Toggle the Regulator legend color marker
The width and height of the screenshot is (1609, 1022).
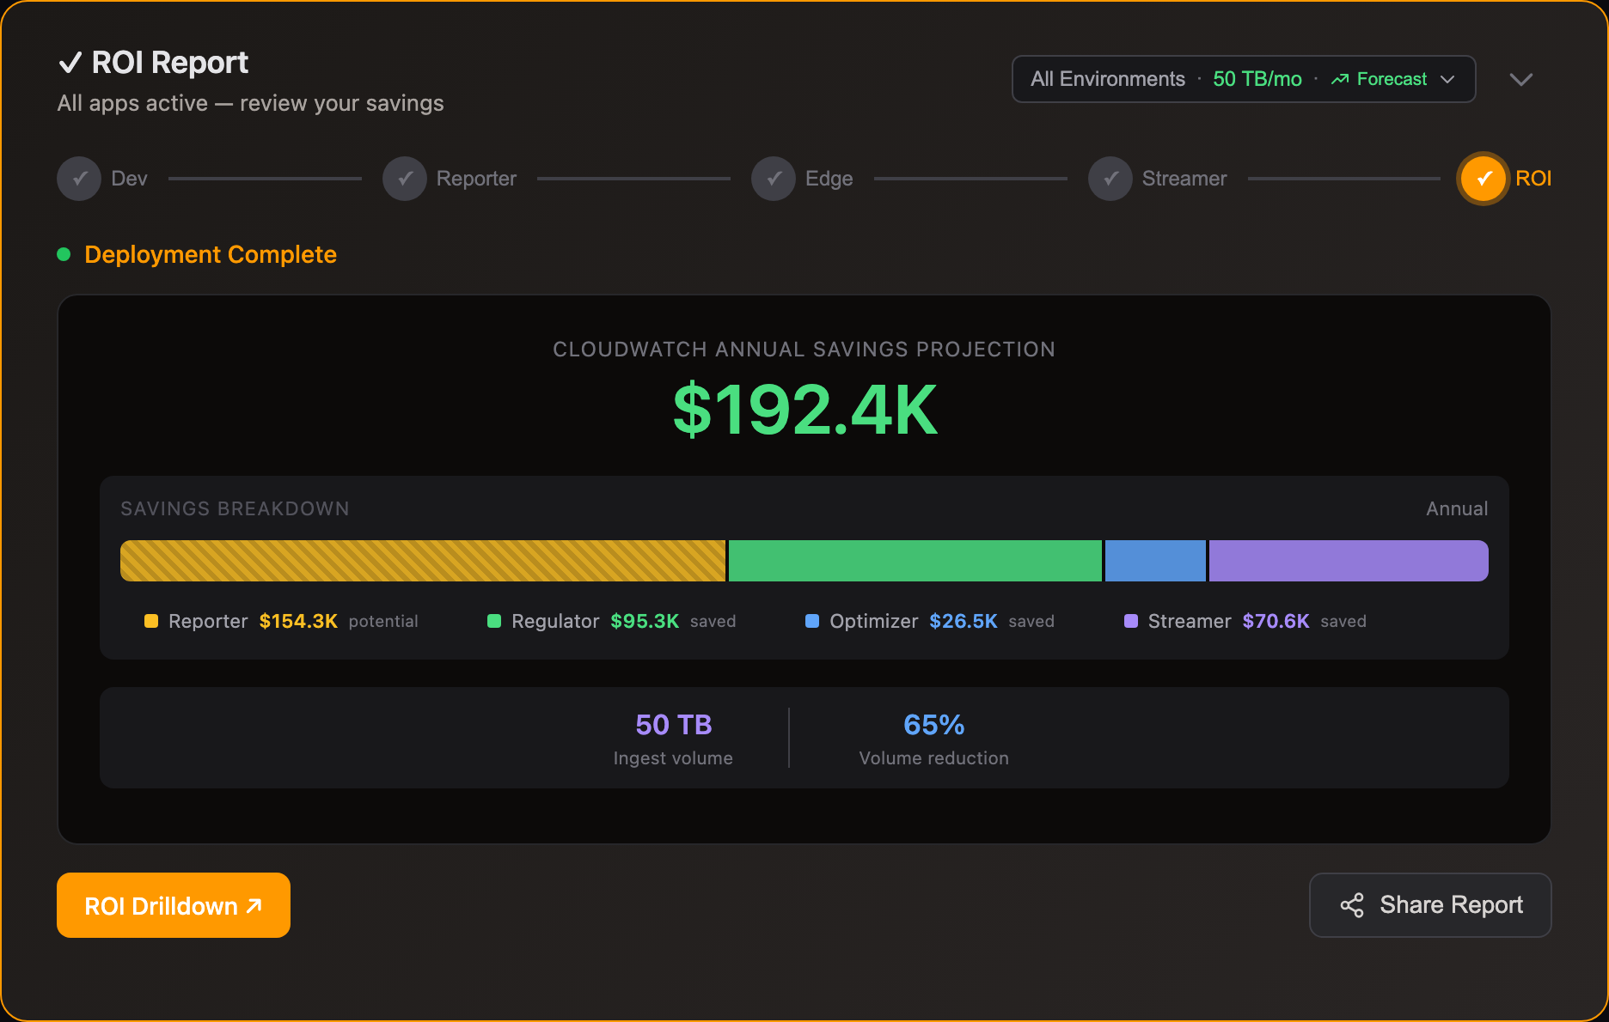point(493,620)
